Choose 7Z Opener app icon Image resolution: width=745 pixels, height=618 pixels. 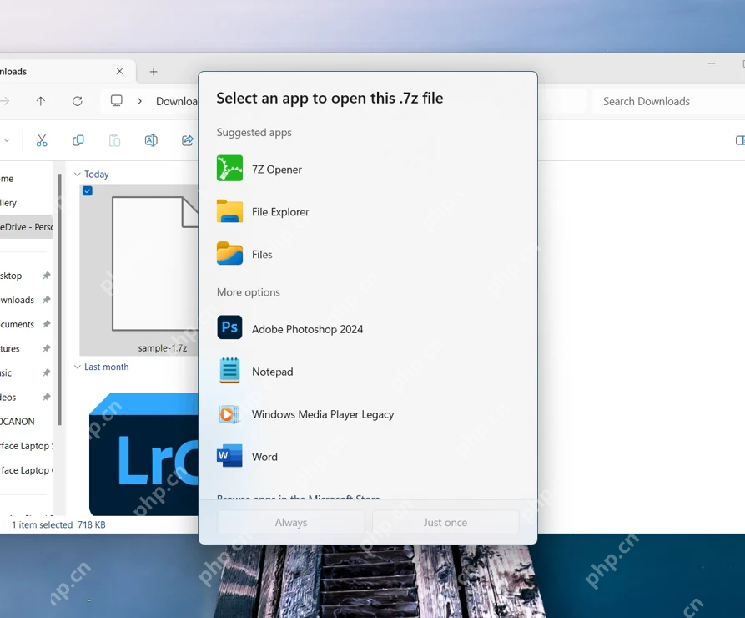click(x=229, y=169)
